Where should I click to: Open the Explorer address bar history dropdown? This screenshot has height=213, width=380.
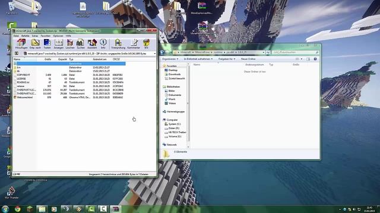tap(264, 53)
